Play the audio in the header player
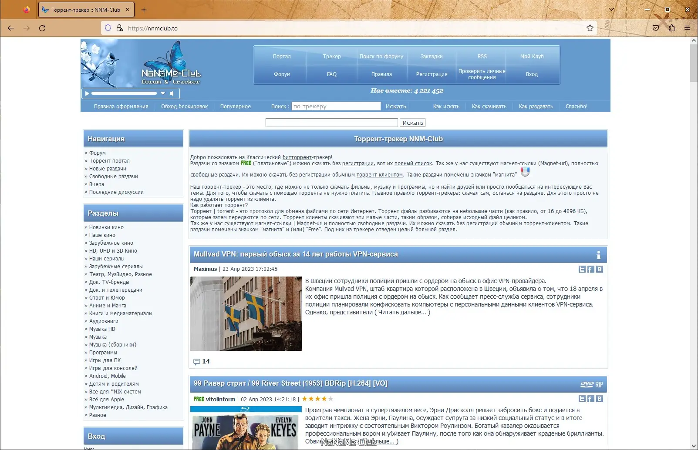 coord(87,93)
